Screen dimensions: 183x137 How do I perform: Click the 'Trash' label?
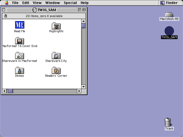[x=169, y=128]
